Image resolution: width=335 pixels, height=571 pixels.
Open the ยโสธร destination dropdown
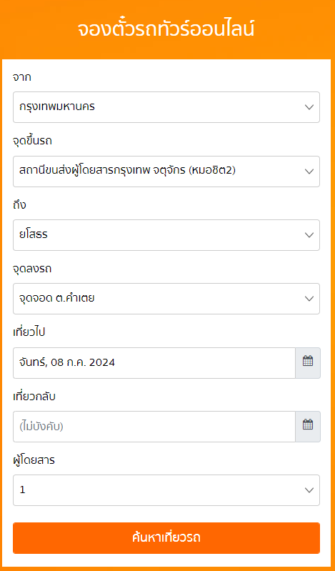click(x=166, y=235)
